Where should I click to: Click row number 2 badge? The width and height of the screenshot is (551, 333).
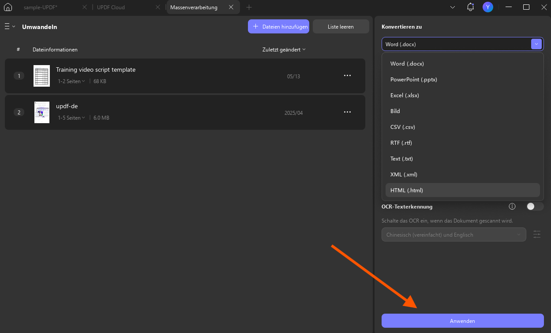tap(19, 112)
